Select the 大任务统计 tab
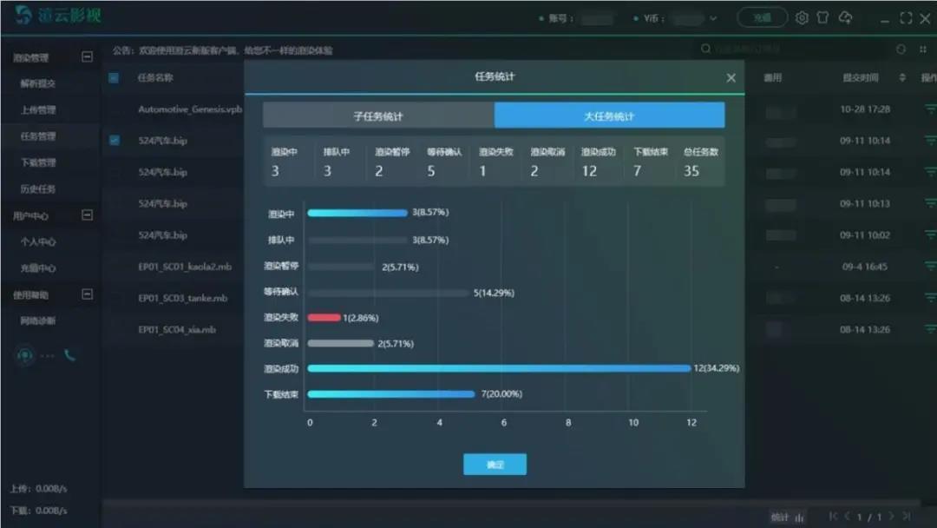This screenshot has width=937, height=528. (x=609, y=115)
